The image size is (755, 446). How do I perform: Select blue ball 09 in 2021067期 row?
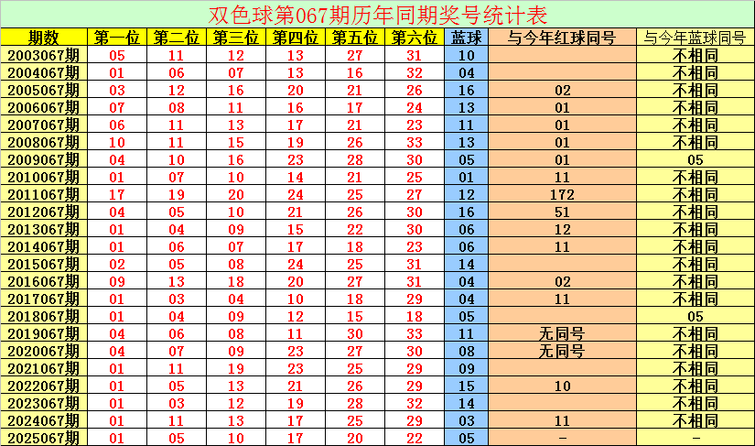pyautogui.click(x=466, y=368)
